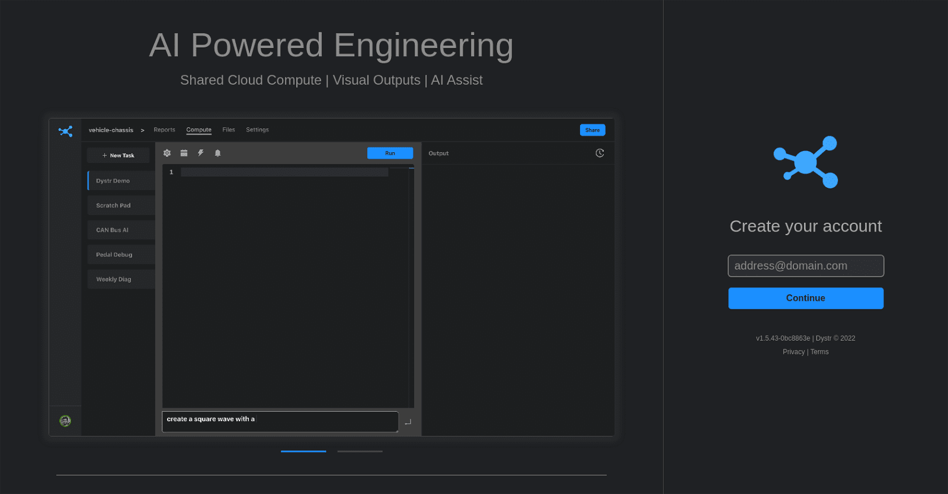Viewport: 948px width, 494px height.
Task: Show output history via clock icon
Action: (x=600, y=153)
